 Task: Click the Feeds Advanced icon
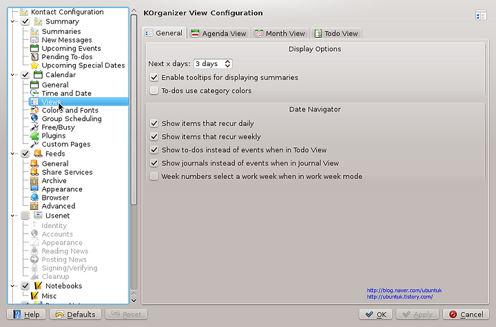pos(34,207)
